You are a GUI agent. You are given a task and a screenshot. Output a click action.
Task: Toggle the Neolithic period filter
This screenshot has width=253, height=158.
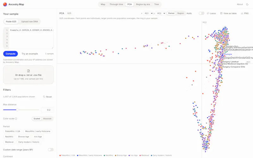9,137
